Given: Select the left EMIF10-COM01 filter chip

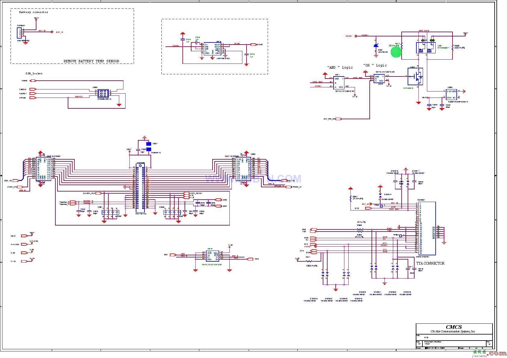Looking at the screenshot, I should point(44,169).
